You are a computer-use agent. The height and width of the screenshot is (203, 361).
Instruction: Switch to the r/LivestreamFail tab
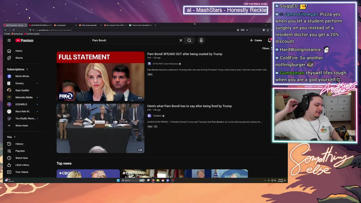click(x=65, y=25)
